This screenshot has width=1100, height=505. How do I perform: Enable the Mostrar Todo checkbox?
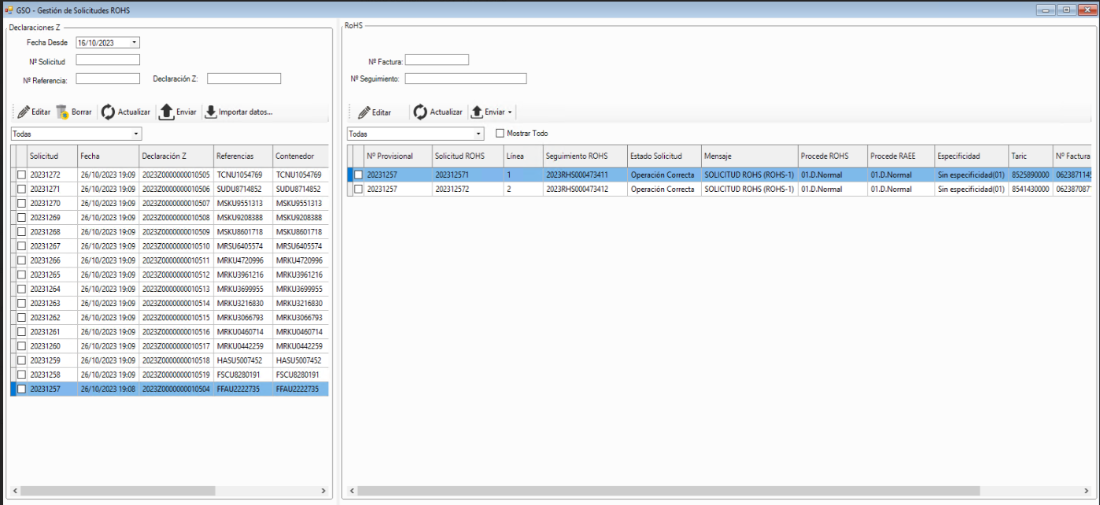500,134
